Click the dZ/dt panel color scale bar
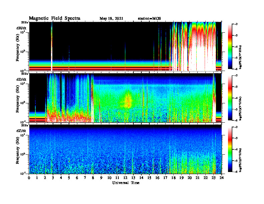The width and height of the screenshot is (264, 204). coord(230,149)
